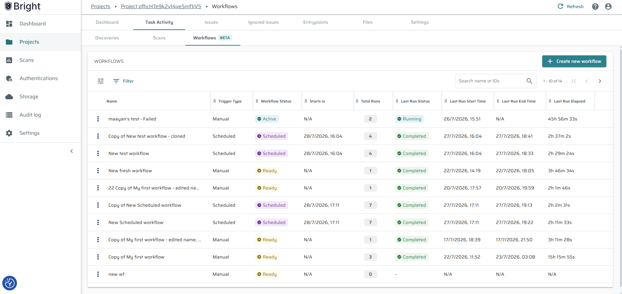Collapse the left sidebar with chevron
The width and height of the screenshot is (622, 294).
point(72,151)
